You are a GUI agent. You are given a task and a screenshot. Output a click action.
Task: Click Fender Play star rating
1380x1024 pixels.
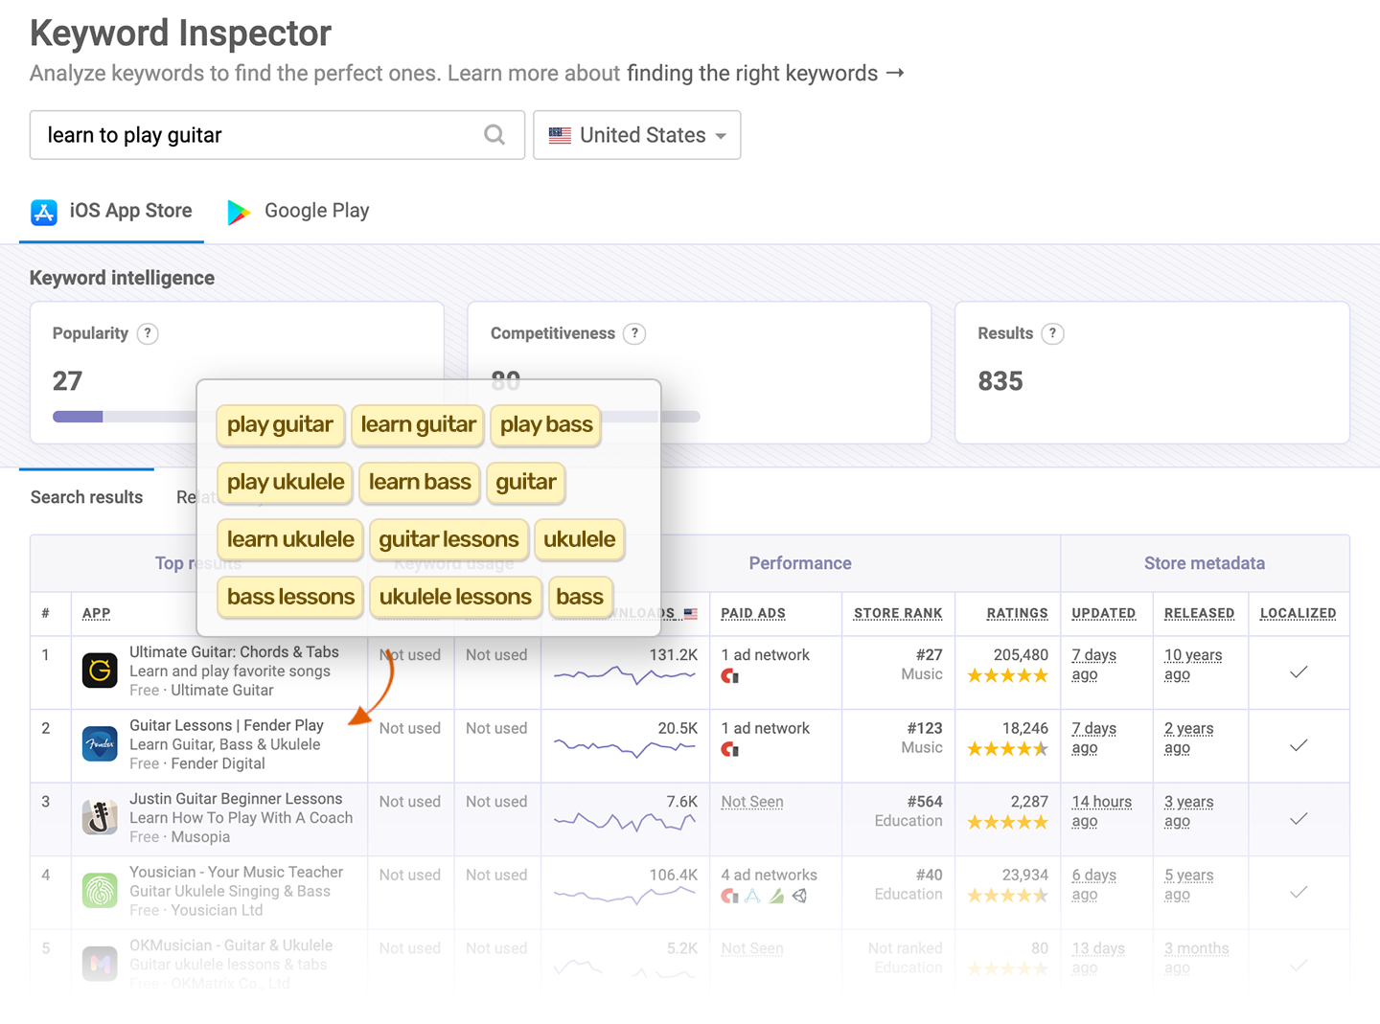coord(1007,749)
